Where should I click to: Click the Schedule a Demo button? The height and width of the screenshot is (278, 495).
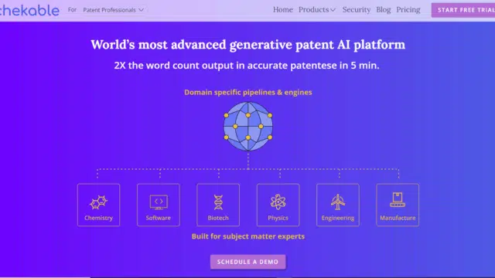click(x=247, y=262)
